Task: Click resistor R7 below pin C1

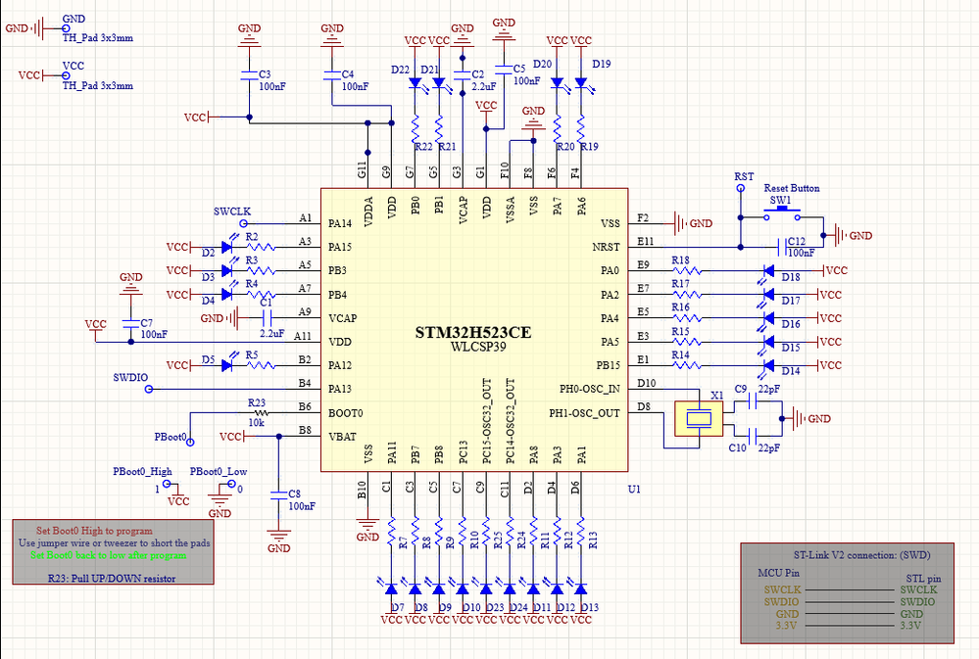Action: point(391,532)
